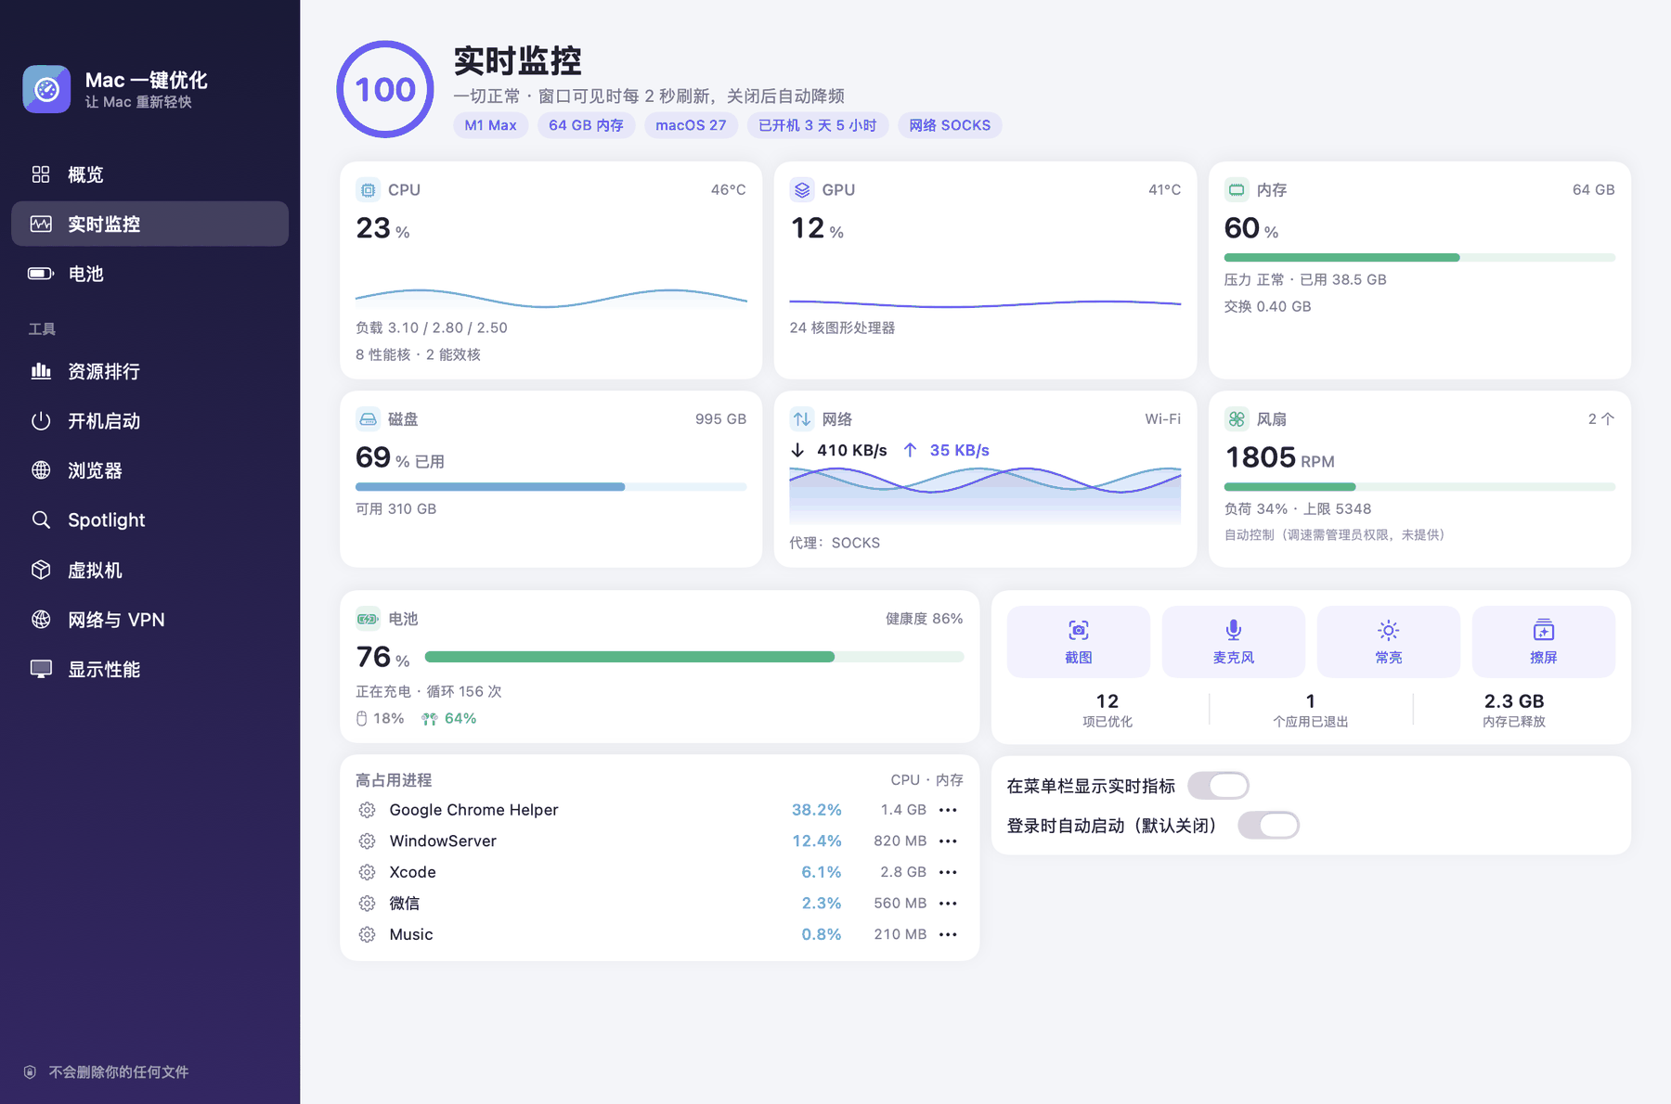Image resolution: width=1671 pixels, height=1104 pixels.
Task: Click the CPU chip icon in CPU card
Action: point(369,190)
